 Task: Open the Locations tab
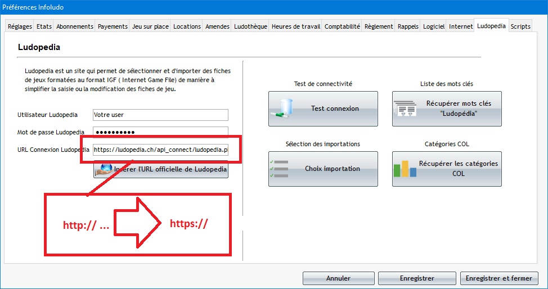187,26
